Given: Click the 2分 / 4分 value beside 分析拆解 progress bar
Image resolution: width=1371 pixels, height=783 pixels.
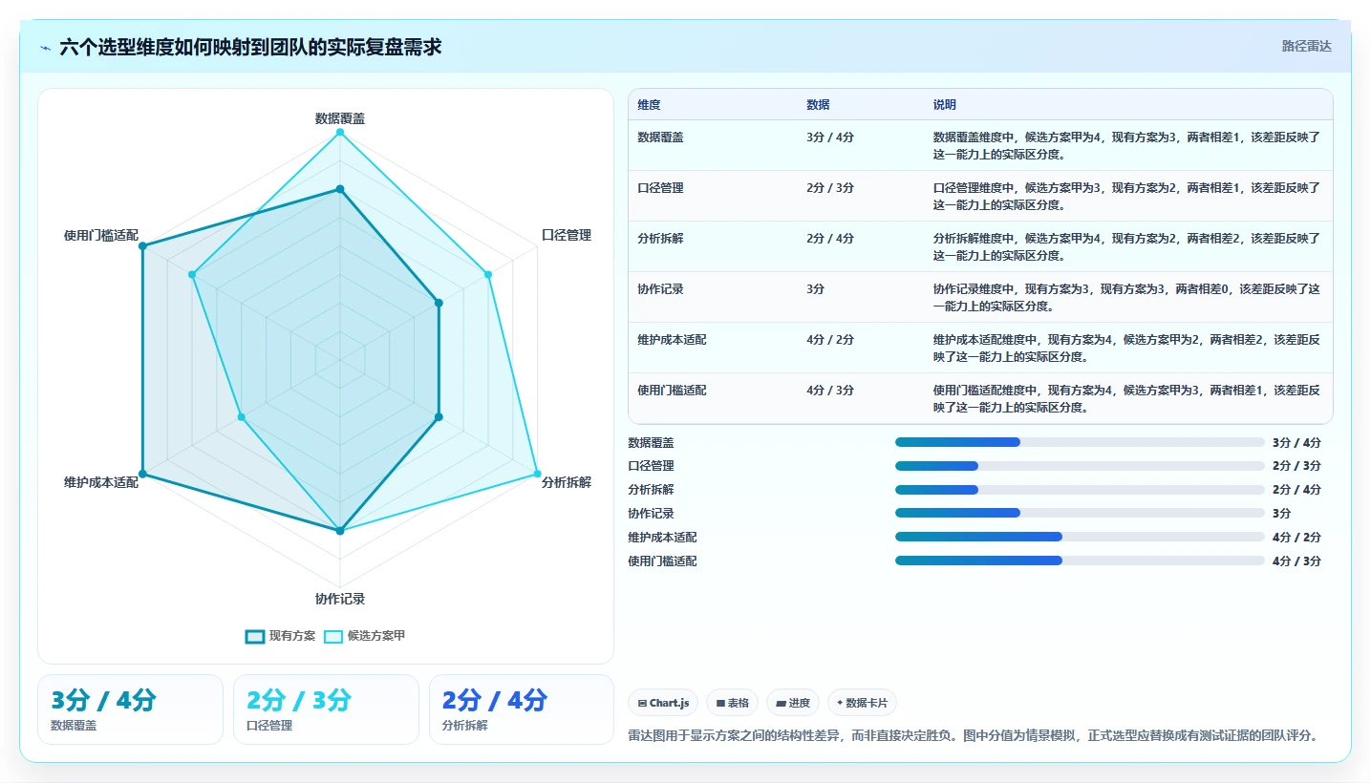Looking at the screenshot, I should pyautogui.click(x=1296, y=490).
